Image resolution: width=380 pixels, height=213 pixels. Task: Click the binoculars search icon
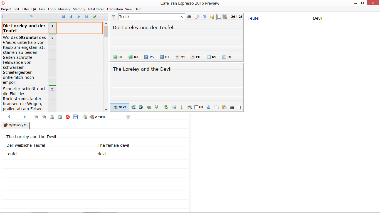[x=189, y=17]
